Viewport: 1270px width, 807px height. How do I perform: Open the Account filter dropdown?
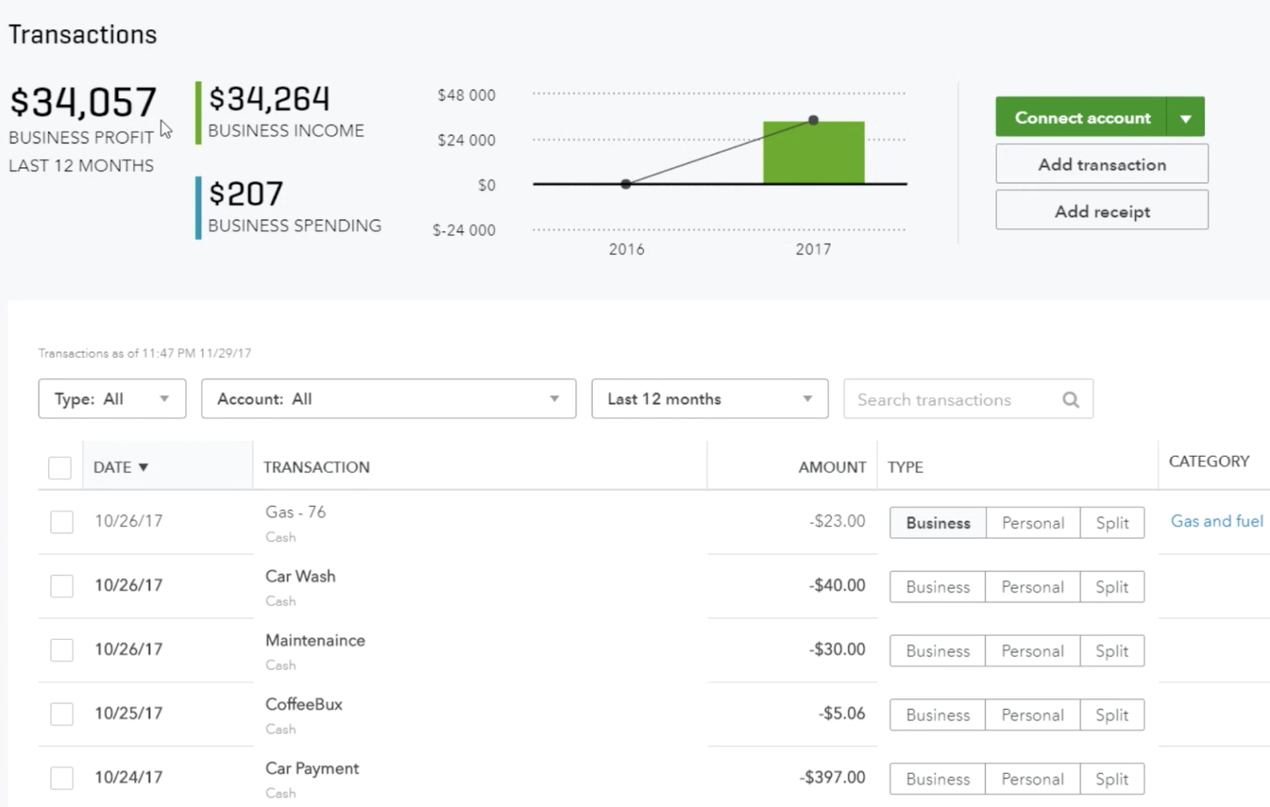pos(388,399)
